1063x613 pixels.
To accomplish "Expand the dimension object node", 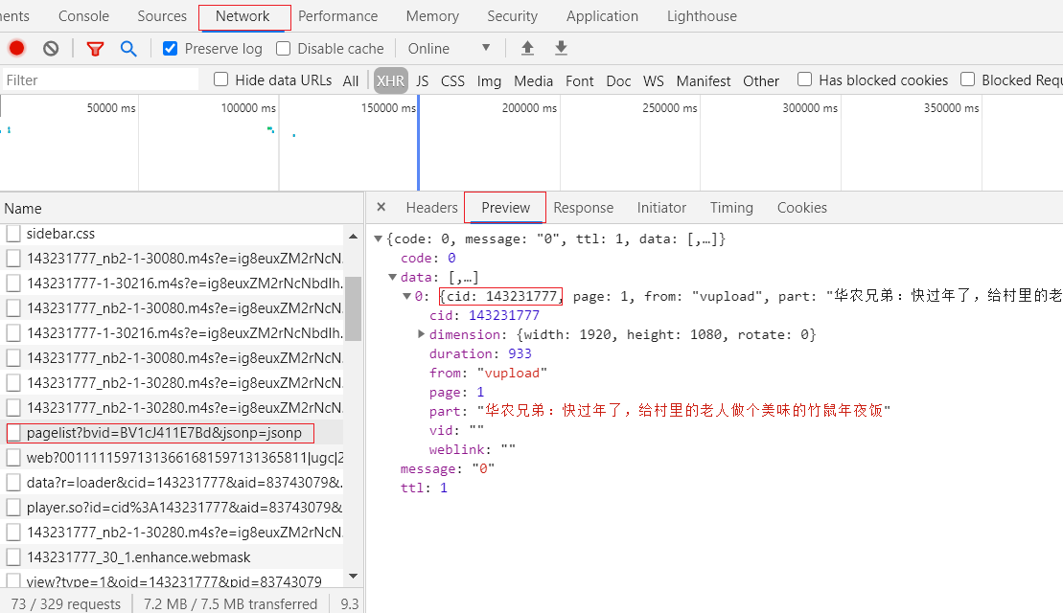I will click(422, 334).
